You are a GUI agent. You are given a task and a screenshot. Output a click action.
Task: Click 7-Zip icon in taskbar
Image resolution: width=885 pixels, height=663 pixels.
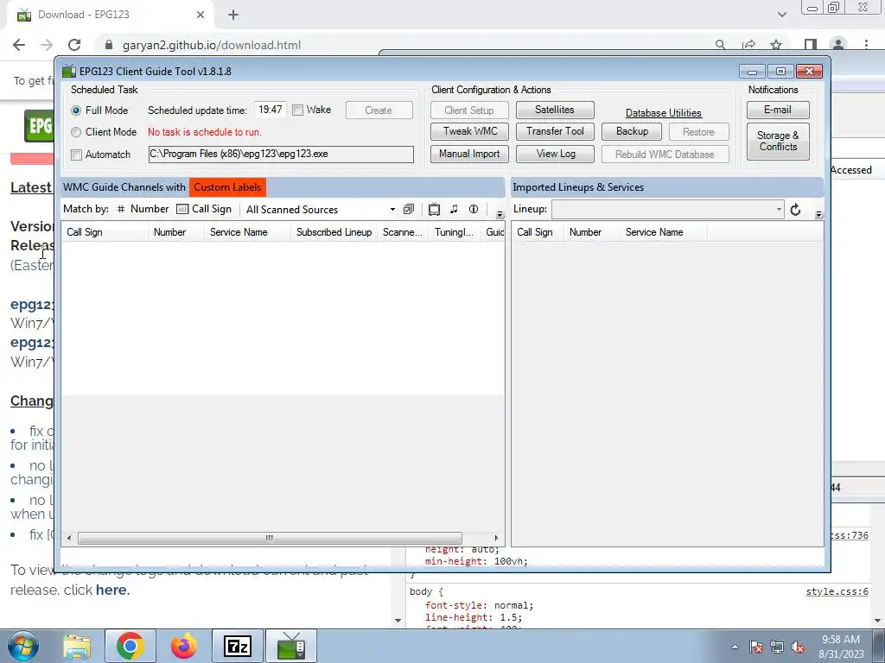[x=238, y=646]
